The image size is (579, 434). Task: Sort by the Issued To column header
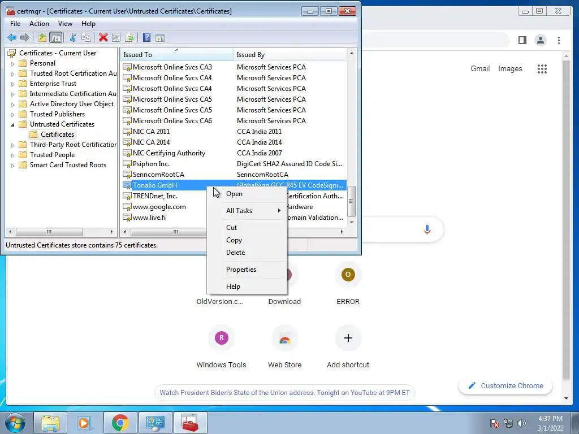pyautogui.click(x=177, y=55)
